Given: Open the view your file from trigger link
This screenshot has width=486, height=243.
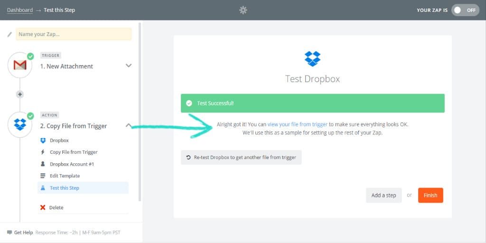Looking at the screenshot, I should coord(297,124).
